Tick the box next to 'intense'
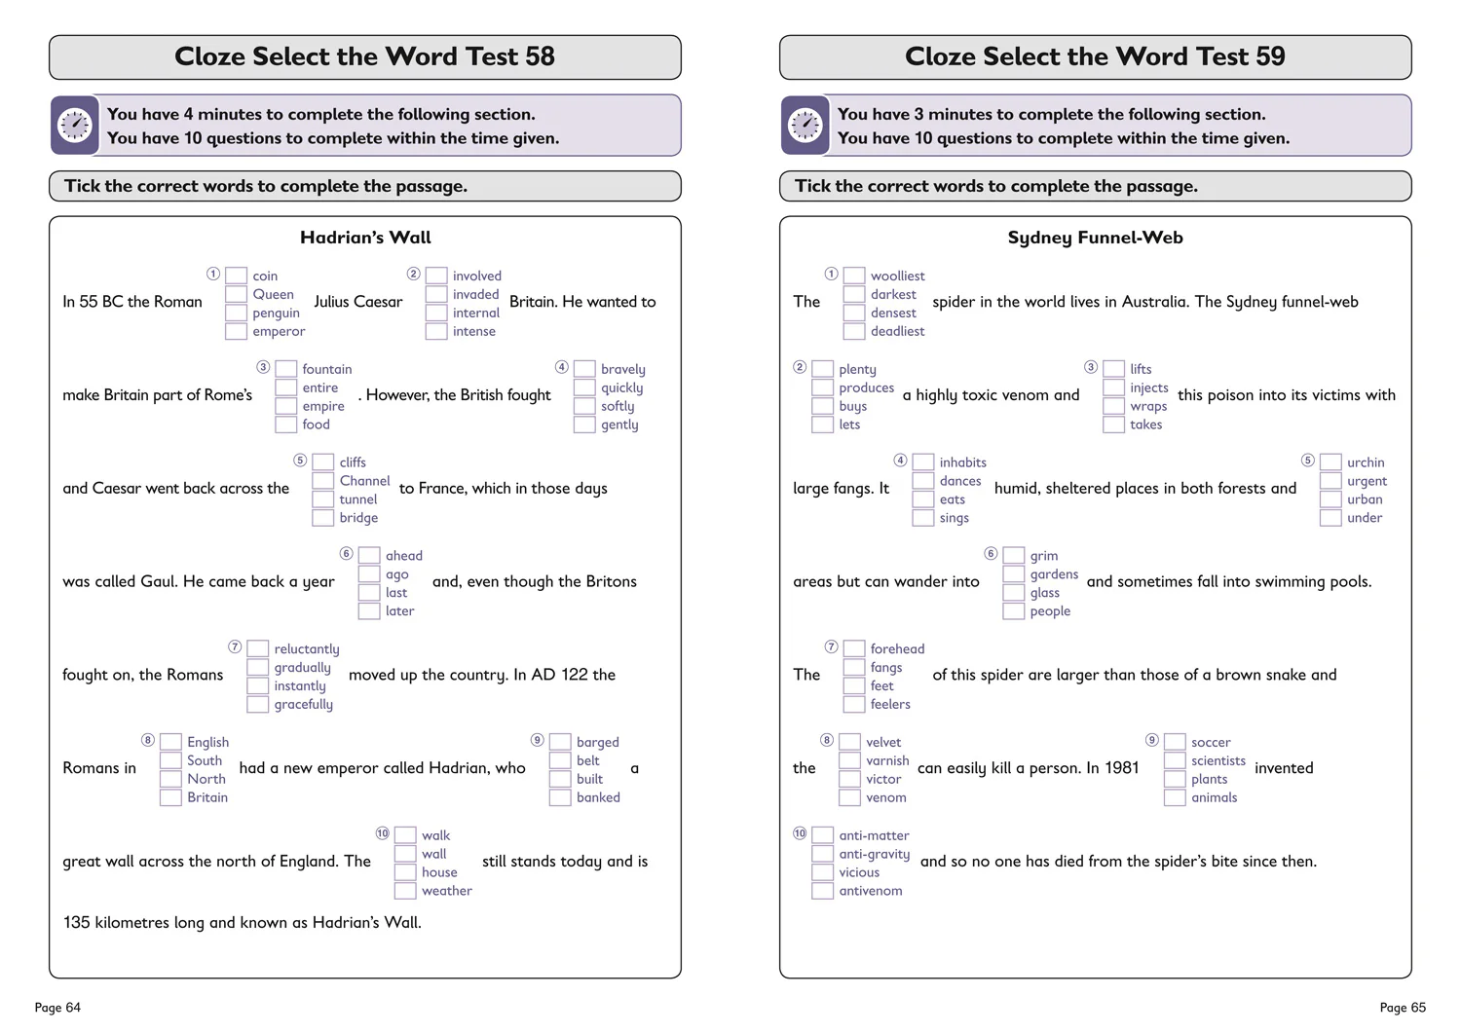 (x=436, y=332)
